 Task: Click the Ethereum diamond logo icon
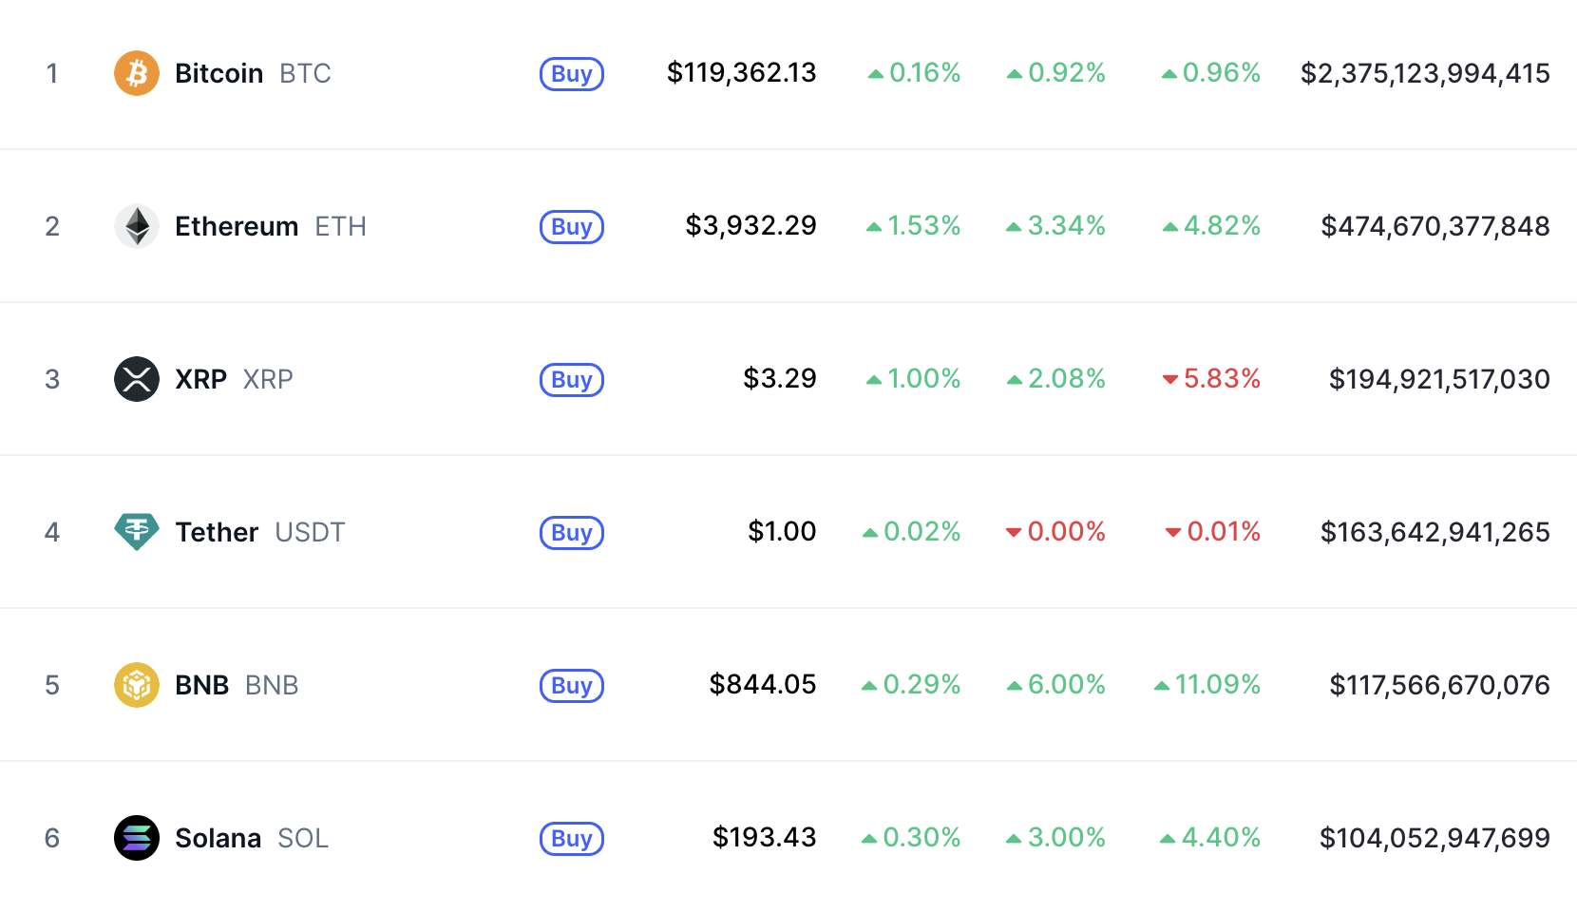(x=137, y=226)
